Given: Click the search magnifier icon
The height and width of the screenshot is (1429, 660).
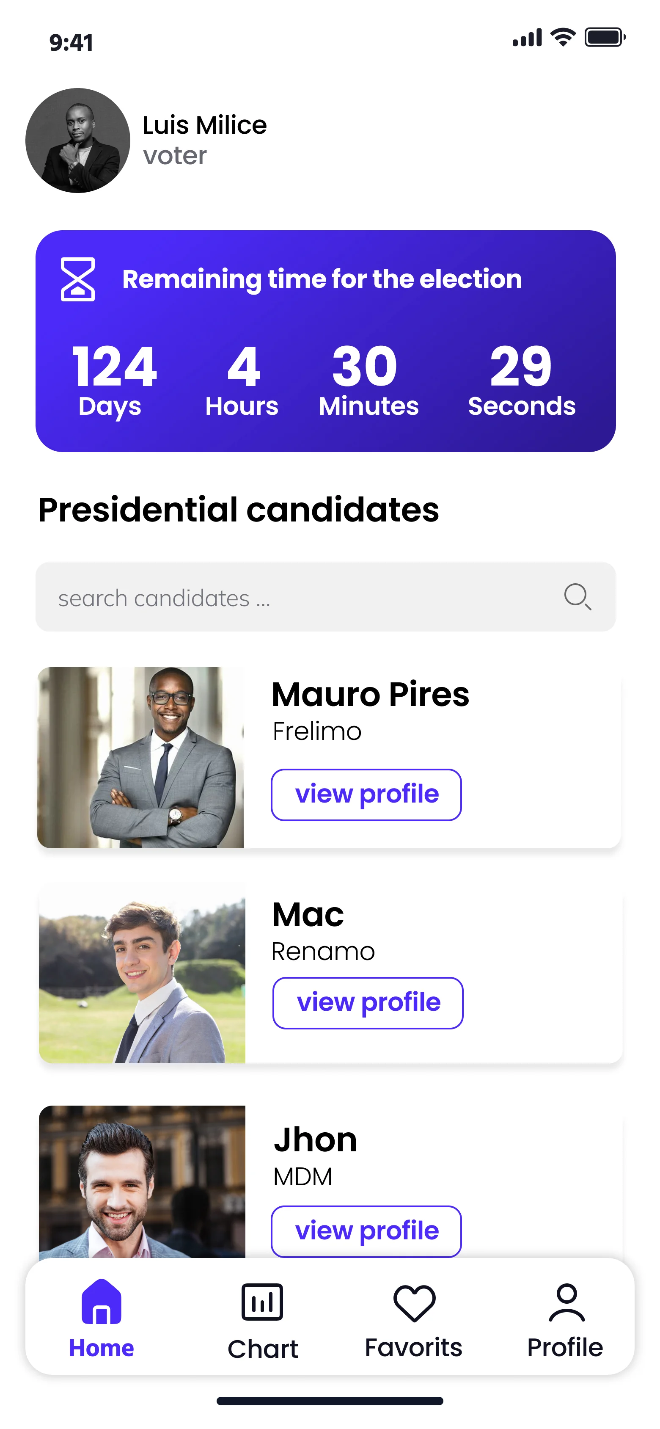Looking at the screenshot, I should click(x=577, y=597).
